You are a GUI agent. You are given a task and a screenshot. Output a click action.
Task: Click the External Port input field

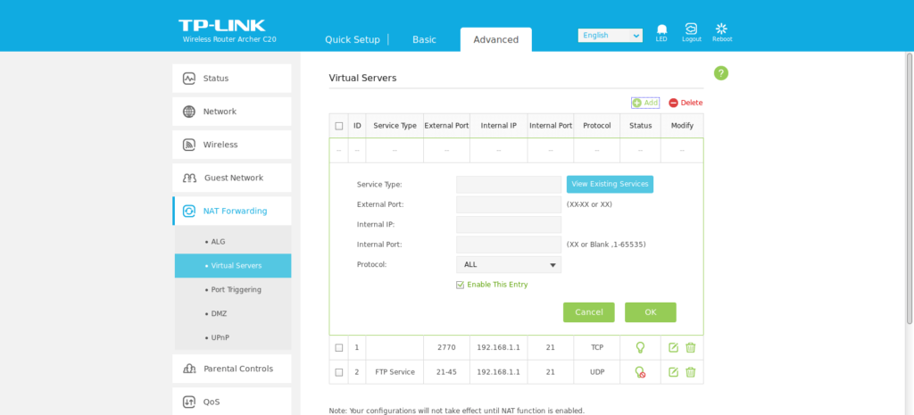(x=508, y=204)
